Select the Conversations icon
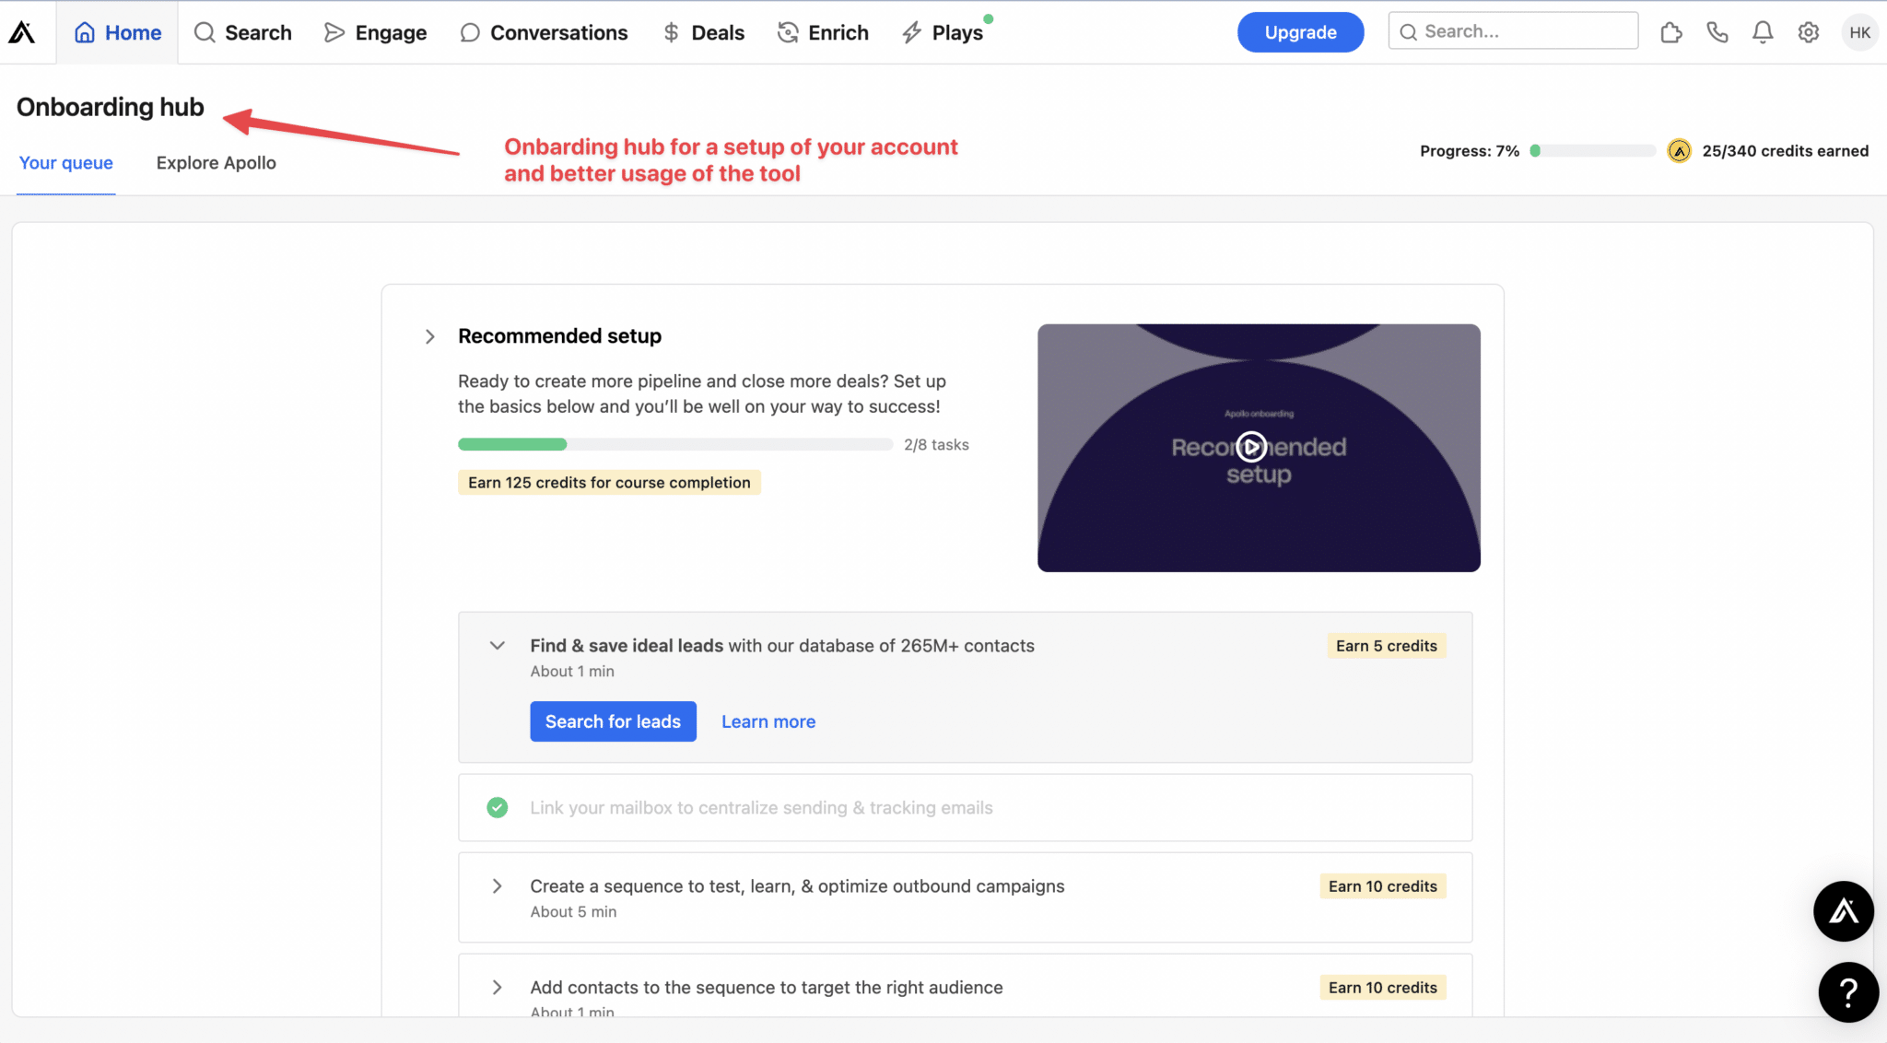The image size is (1887, 1043). 470,31
